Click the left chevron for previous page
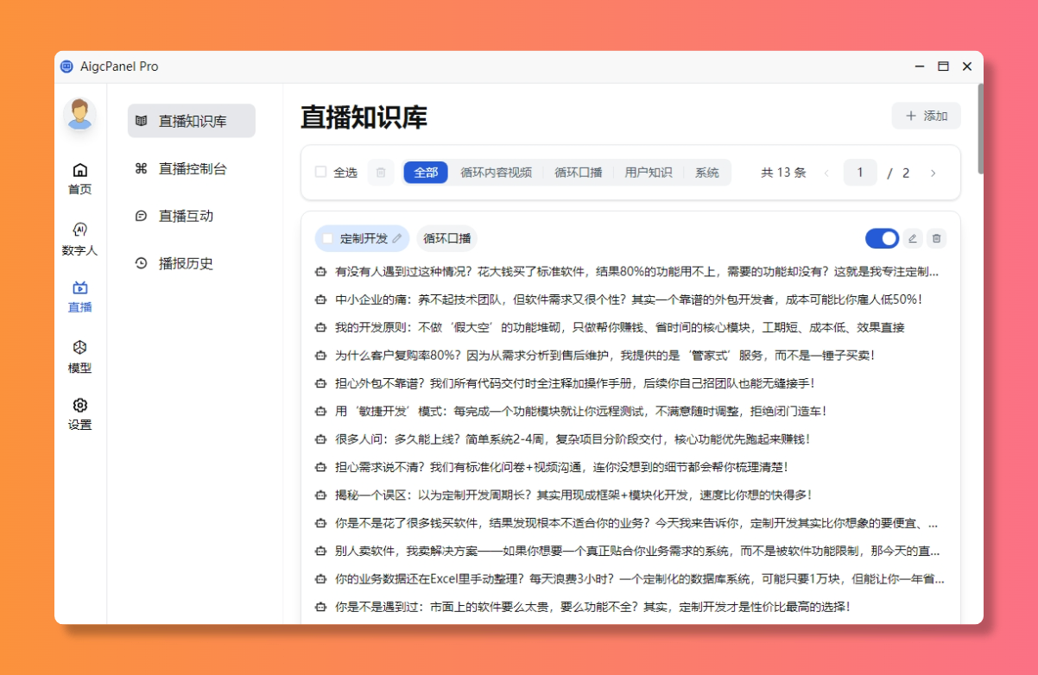Image resolution: width=1038 pixels, height=675 pixels. pos(826,173)
